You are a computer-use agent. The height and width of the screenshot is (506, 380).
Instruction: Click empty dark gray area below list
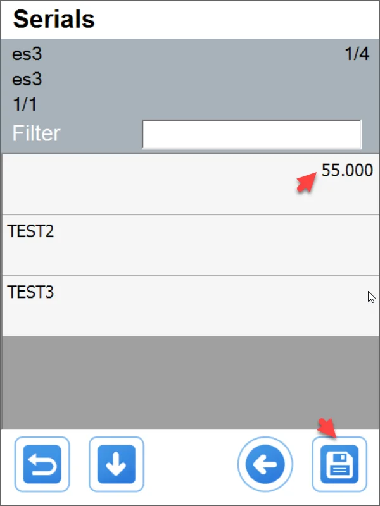pos(190,382)
